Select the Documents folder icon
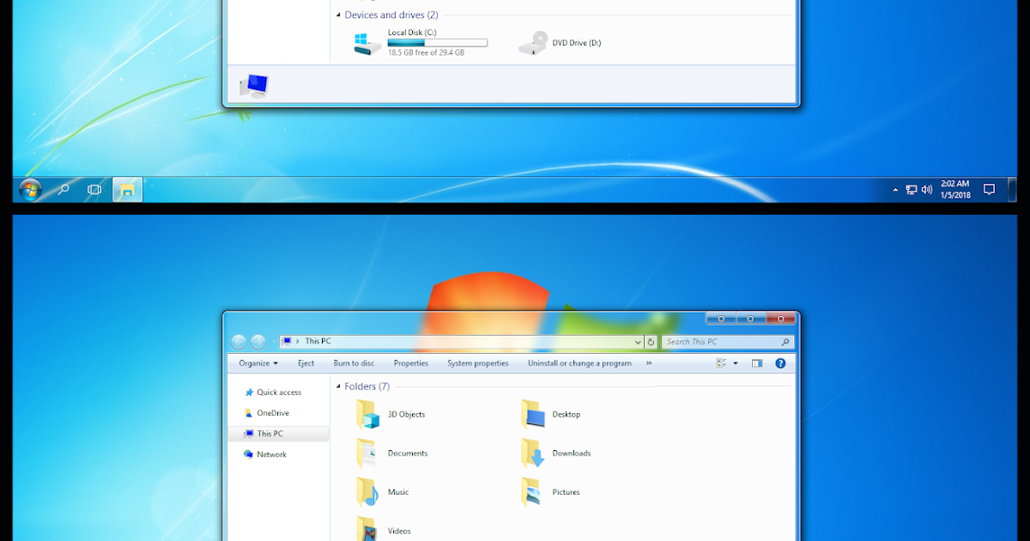The image size is (1030, 541). click(367, 453)
